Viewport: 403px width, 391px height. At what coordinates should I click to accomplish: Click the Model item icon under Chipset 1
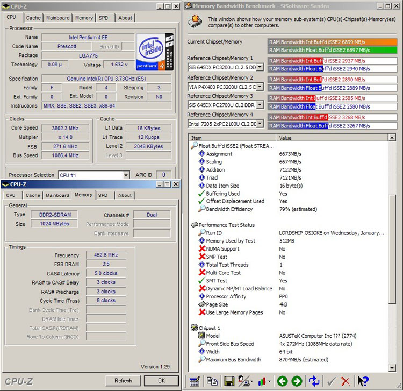pyautogui.click(x=201, y=336)
